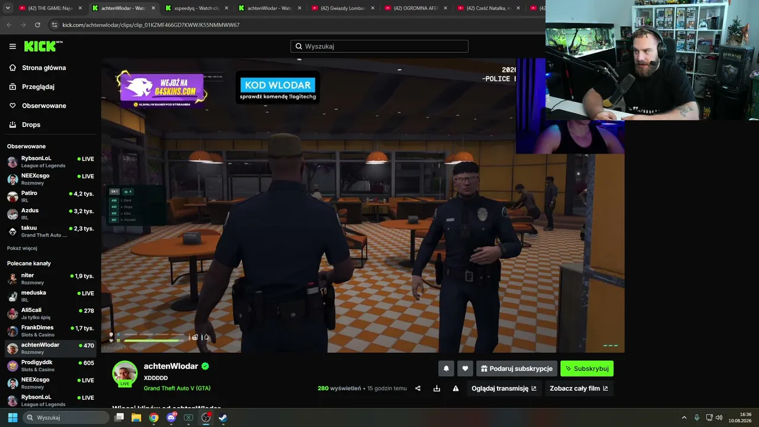Launch File Explorer from the taskbar
Viewport: 759px width, 427px height.
point(136,418)
